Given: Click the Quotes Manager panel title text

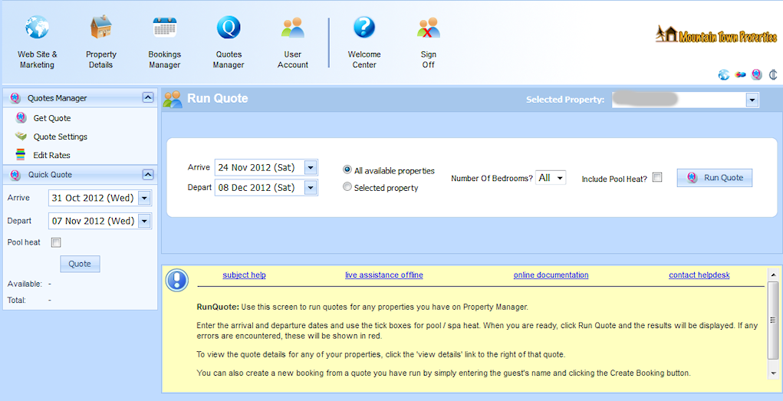Looking at the screenshot, I should (x=58, y=98).
